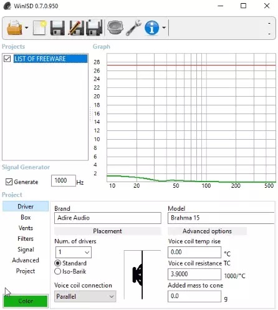Select LIST OF FREEWARE project entry
Screen dimensions: 278x310
pyautogui.click(x=50, y=59)
